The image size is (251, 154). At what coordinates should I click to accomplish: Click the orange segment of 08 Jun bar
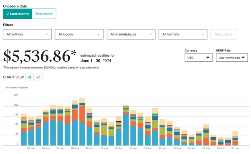75,115
